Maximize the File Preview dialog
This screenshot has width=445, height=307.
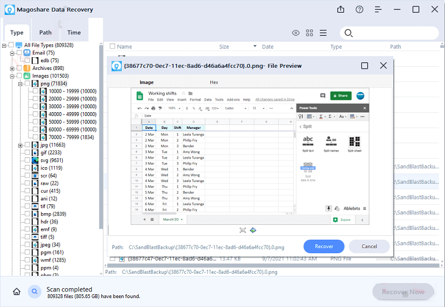pos(365,66)
